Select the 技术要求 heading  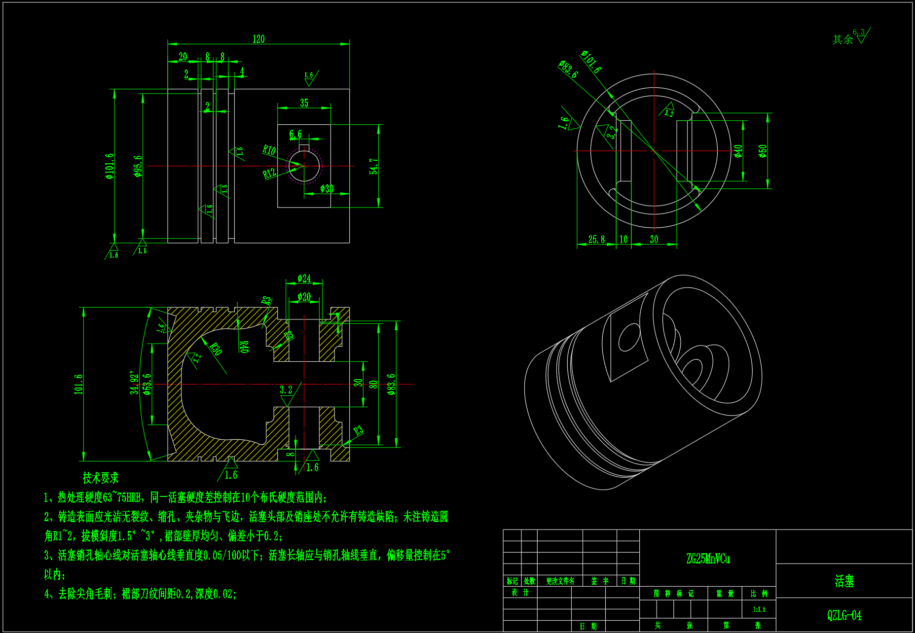(x=101, y=478)
